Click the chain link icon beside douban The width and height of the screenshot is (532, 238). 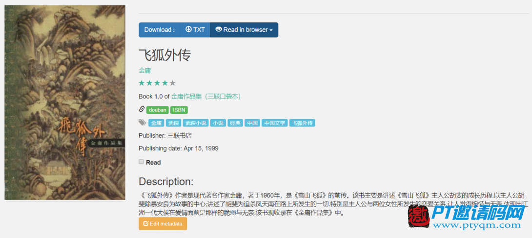[142, 110]
